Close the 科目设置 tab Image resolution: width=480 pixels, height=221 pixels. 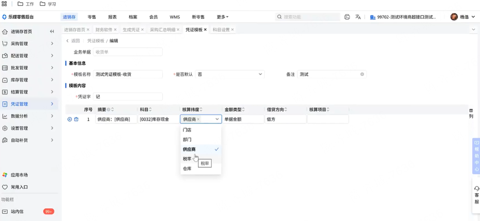point(232,30)
